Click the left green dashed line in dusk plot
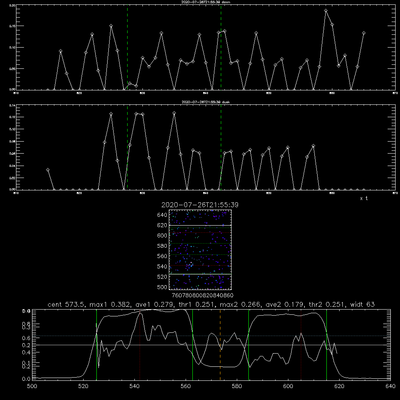This screenshot has height=400, width=400. pyautogui.click(x=127, y=148)
